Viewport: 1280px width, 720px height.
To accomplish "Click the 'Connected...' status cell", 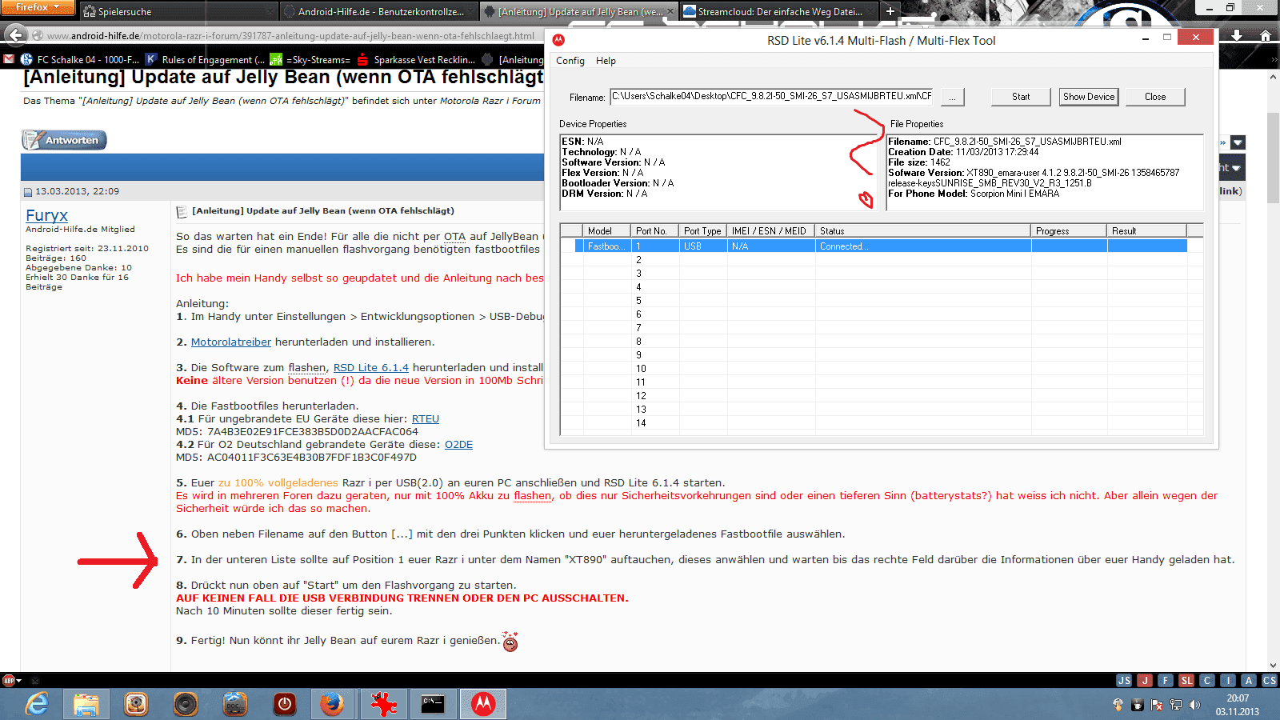I will click(x=922, y=246).
